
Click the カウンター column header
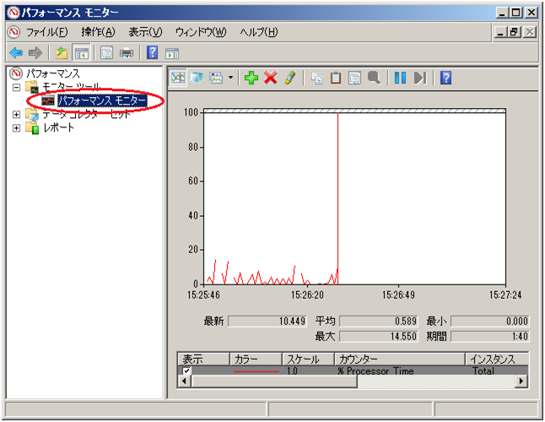pyautogui.click(x=398, y=359)
